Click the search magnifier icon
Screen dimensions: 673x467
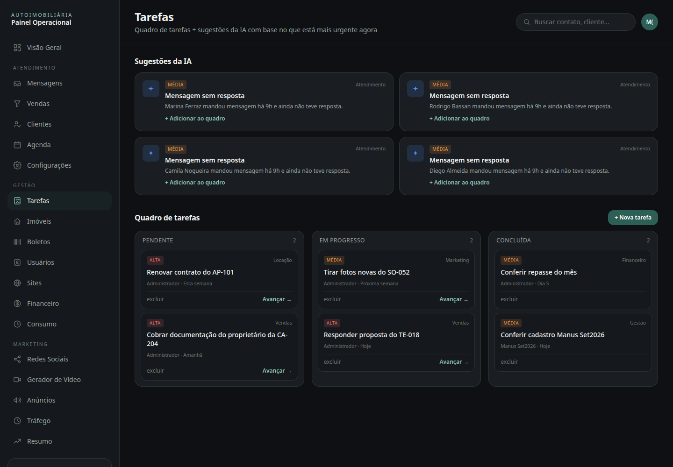(x=527, y=22)
